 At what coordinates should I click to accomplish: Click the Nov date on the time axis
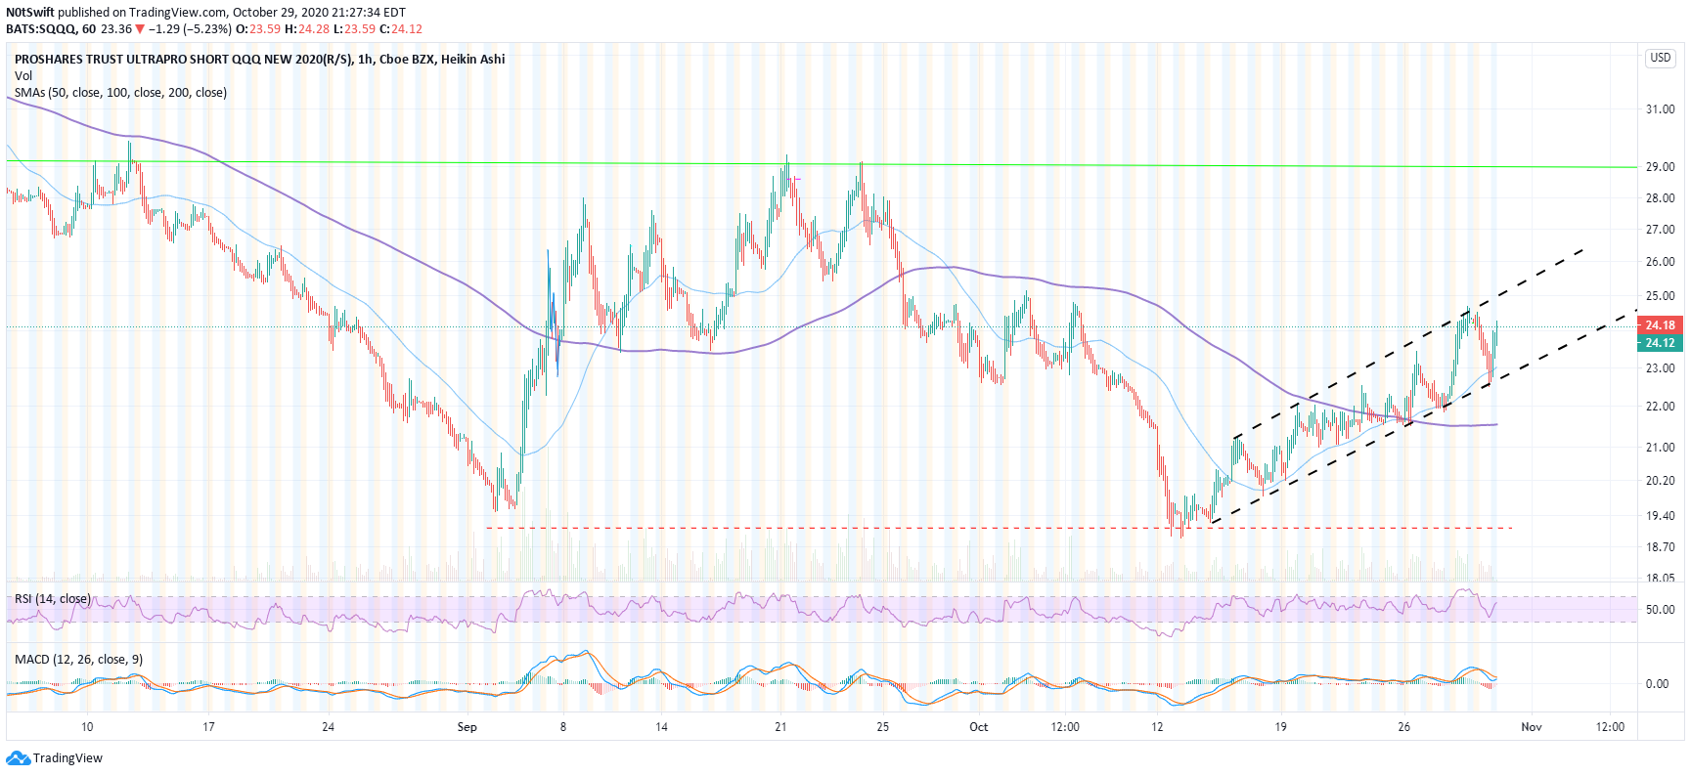tap(1532, 727)
